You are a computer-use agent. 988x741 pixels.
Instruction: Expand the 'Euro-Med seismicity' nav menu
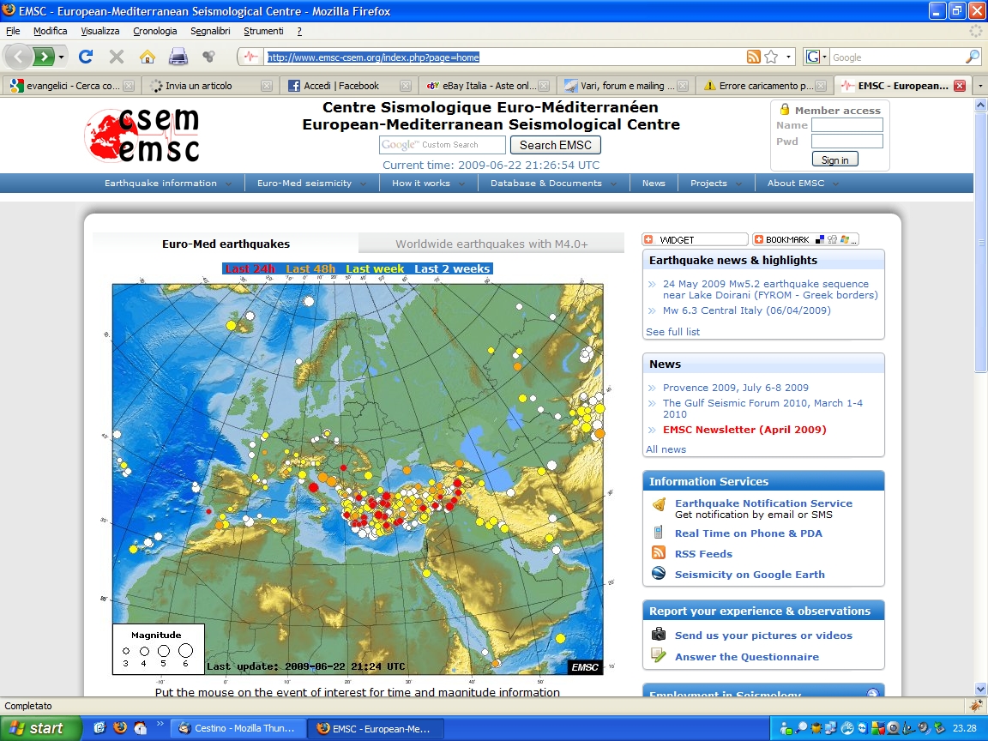[x=312, y=184]
